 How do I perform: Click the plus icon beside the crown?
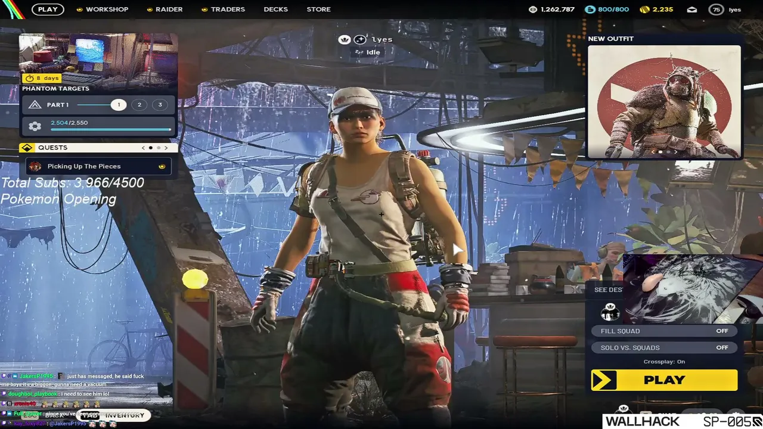pos(360,40)
